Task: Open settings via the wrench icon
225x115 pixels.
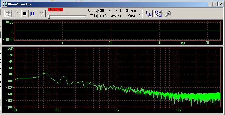Action: 167,14
